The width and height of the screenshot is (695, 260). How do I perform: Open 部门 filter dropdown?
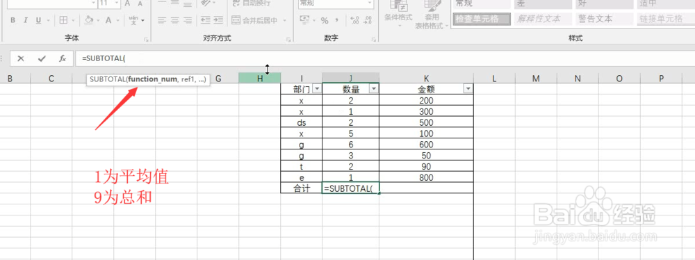pos(316,89)
